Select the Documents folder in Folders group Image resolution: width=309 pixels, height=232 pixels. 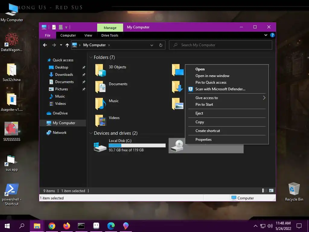(111, 87)
